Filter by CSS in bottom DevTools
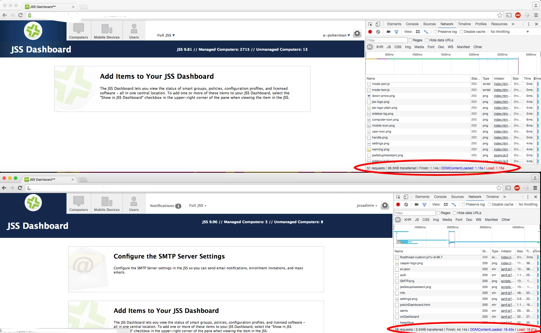 (x=426, y=220)
